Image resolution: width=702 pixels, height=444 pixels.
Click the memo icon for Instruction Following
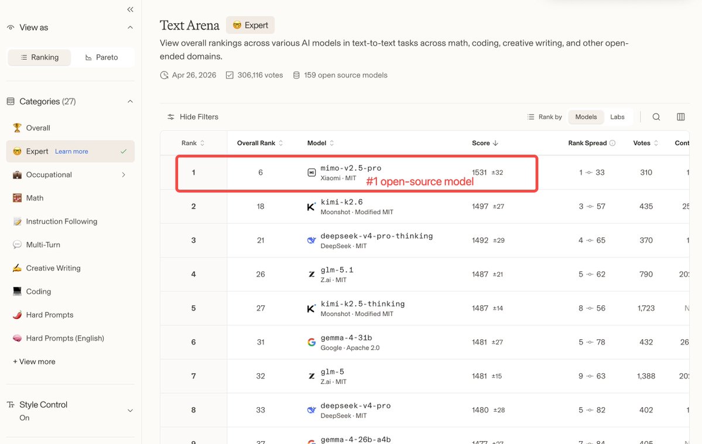point(17,221)
